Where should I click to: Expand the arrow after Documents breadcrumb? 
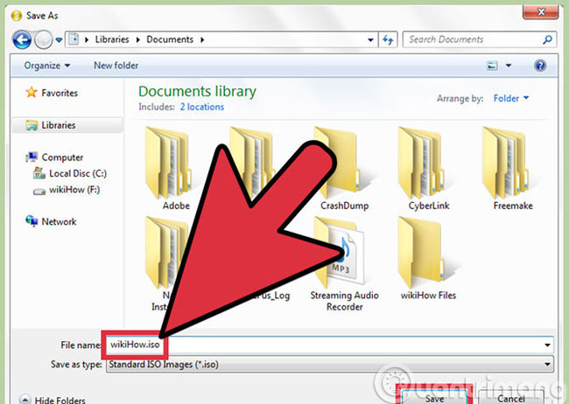[202, 39]
